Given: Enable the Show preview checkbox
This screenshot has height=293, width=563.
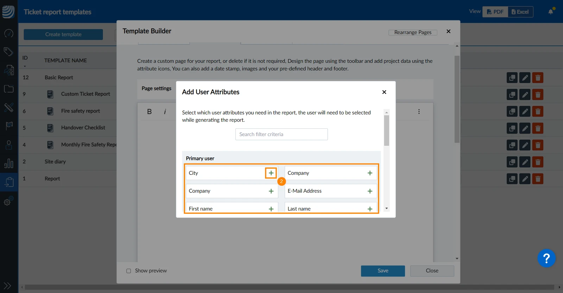Looking at the screenshot, I should pos(128,271).
